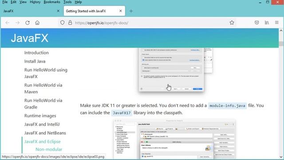Image resolution: width=284 pixels, height=160 pixels.
Task: Open a new tab with plus button
Action: pos(131,11)
